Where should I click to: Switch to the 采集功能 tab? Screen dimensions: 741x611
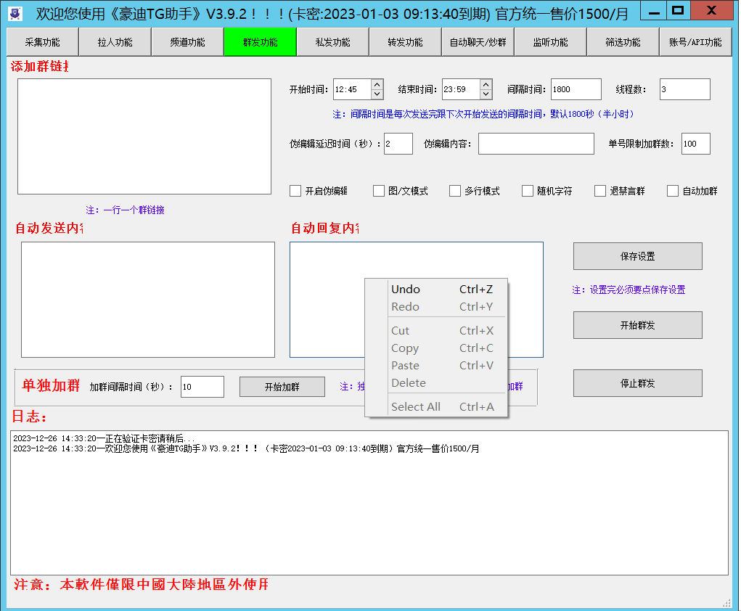coord(42,42)
